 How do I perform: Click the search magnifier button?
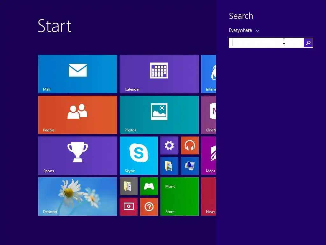coord(308,43)
